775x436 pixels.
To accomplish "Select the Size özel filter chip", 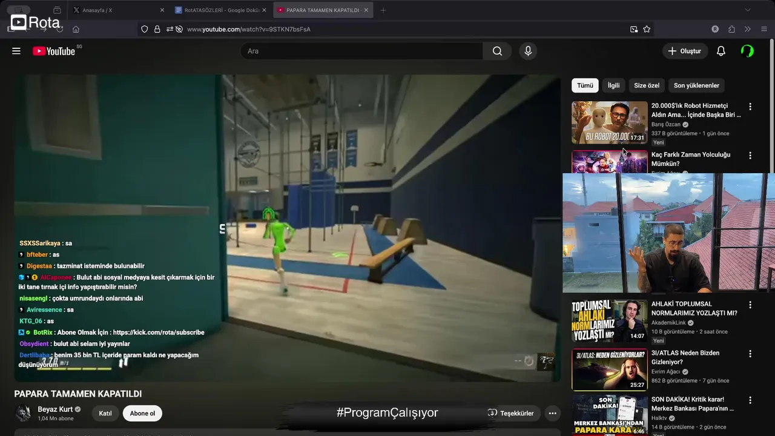I will [x=647, y=85].
